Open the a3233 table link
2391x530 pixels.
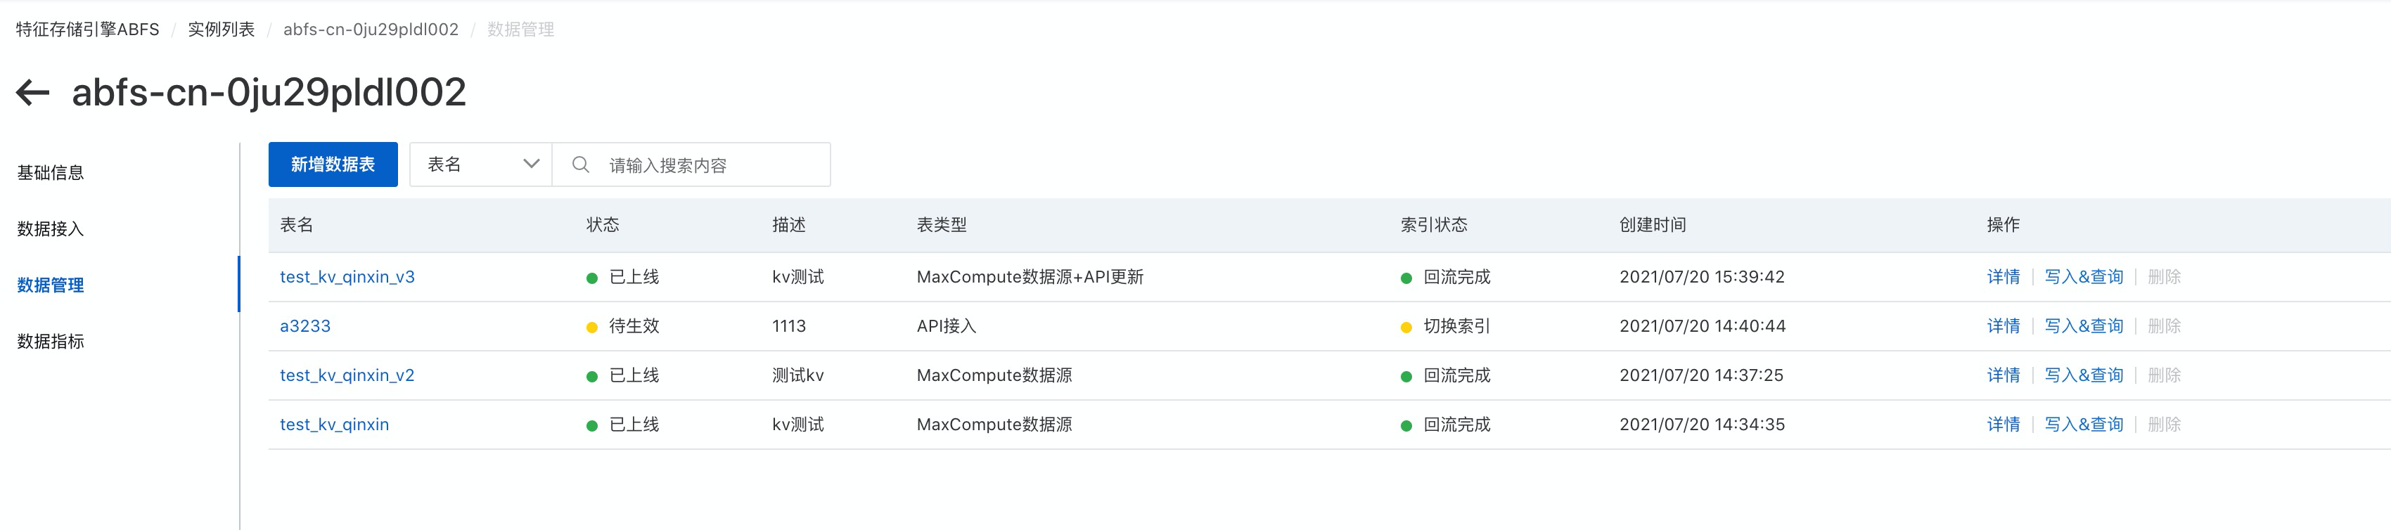tap(305, 325)
